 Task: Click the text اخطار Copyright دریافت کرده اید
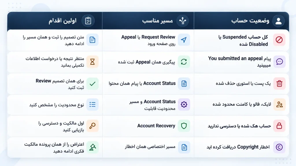point(238,147)
